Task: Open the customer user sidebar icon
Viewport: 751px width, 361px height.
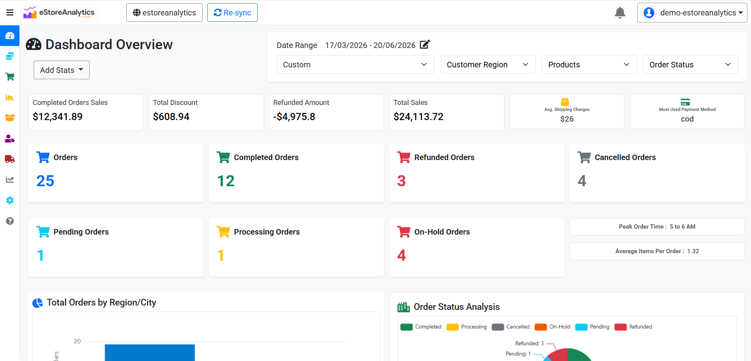Action: tap(10, 139)
